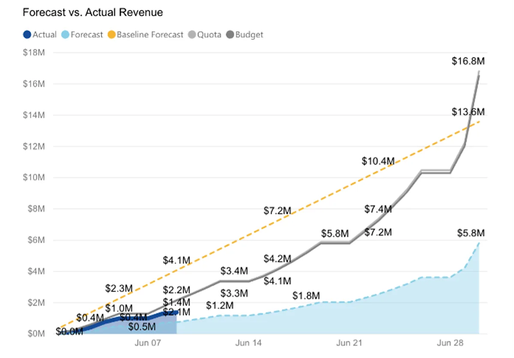Select the Forecast legend label
The height and width of the screenshot is (358, 514).
pos(87,35)
